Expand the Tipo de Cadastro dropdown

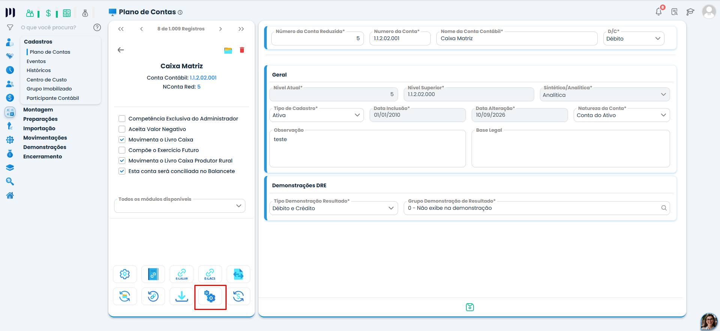tap(317, 115)
